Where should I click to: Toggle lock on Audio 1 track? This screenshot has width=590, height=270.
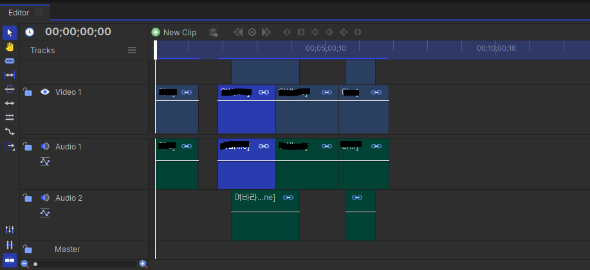(28, 146)
